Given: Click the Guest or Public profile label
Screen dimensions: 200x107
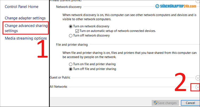Looking at the screenshot, I should [x=60, y=78].
